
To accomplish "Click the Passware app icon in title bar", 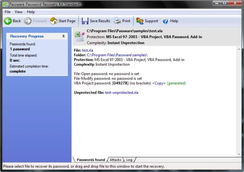I will pyautogui.click(x=5, y=4).
